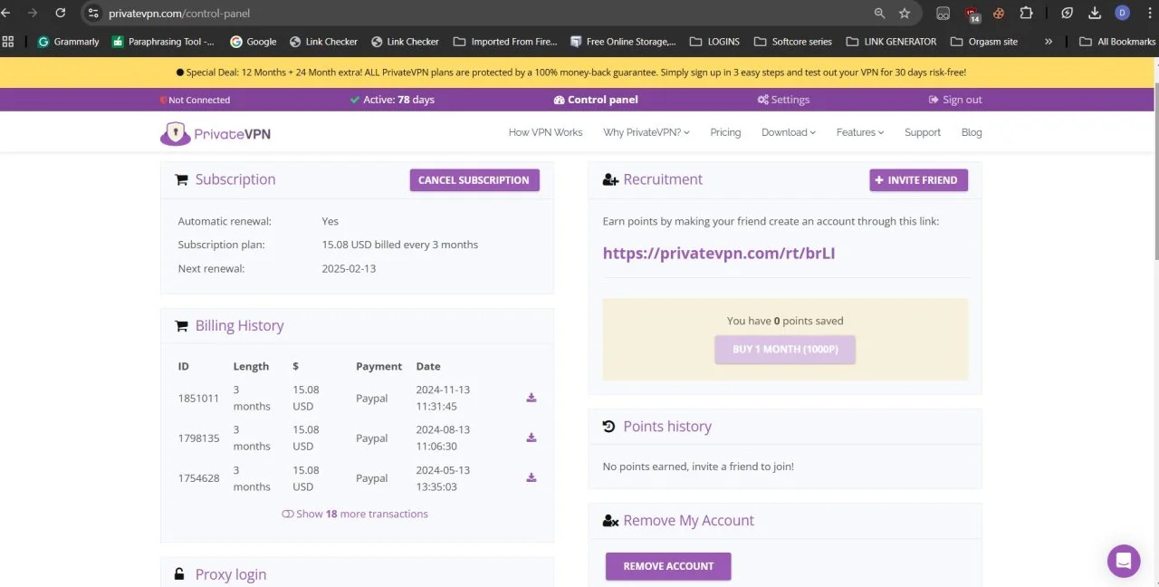Open the All Bookmarks folder
This screenshot has width=1159, height=587.
pos(1117,42)
